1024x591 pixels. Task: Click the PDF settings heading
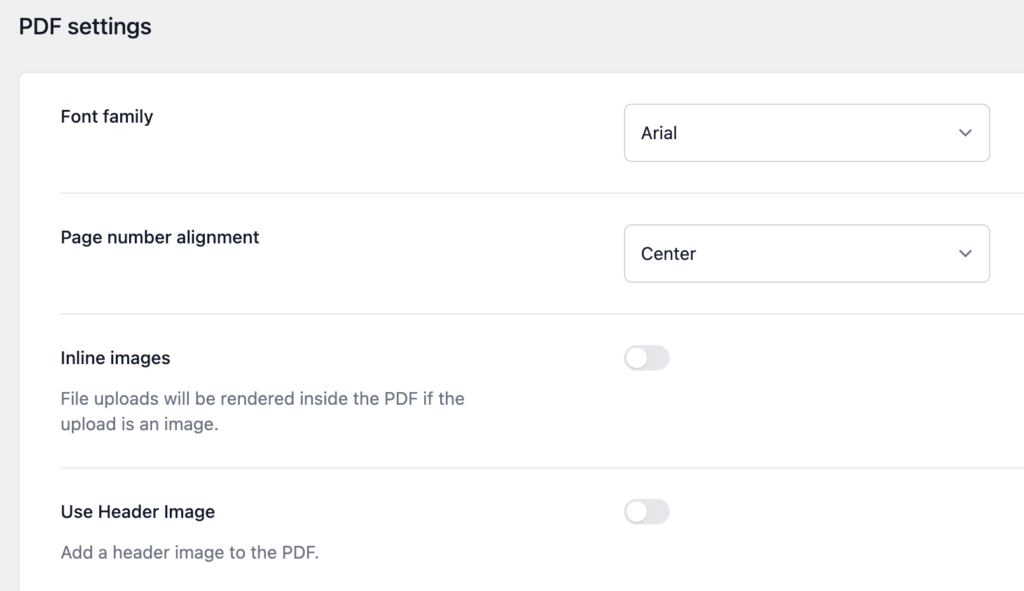(86, 26)
